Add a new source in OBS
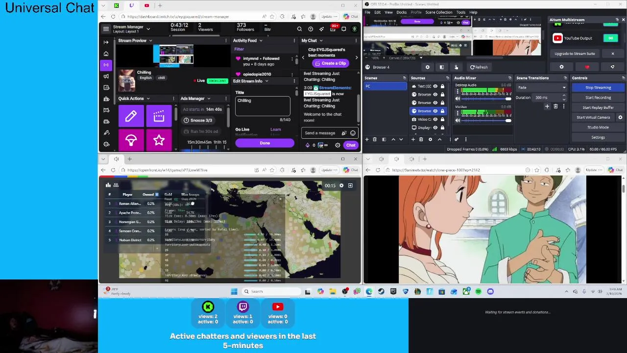 coord(413,139)
